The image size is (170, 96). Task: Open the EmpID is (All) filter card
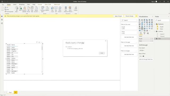point(129,28)
